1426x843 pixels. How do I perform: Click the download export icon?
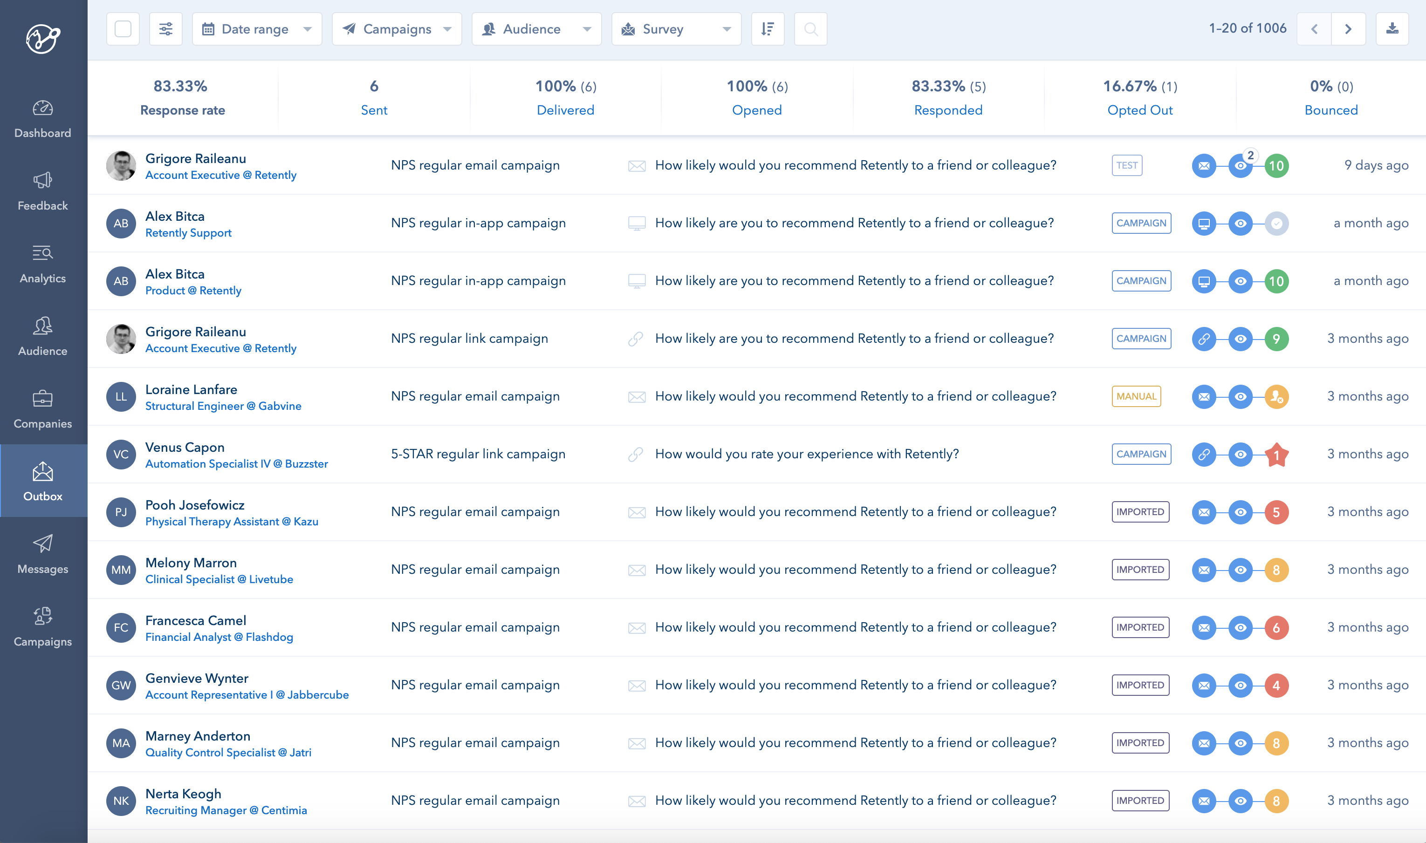(1392, 29)
